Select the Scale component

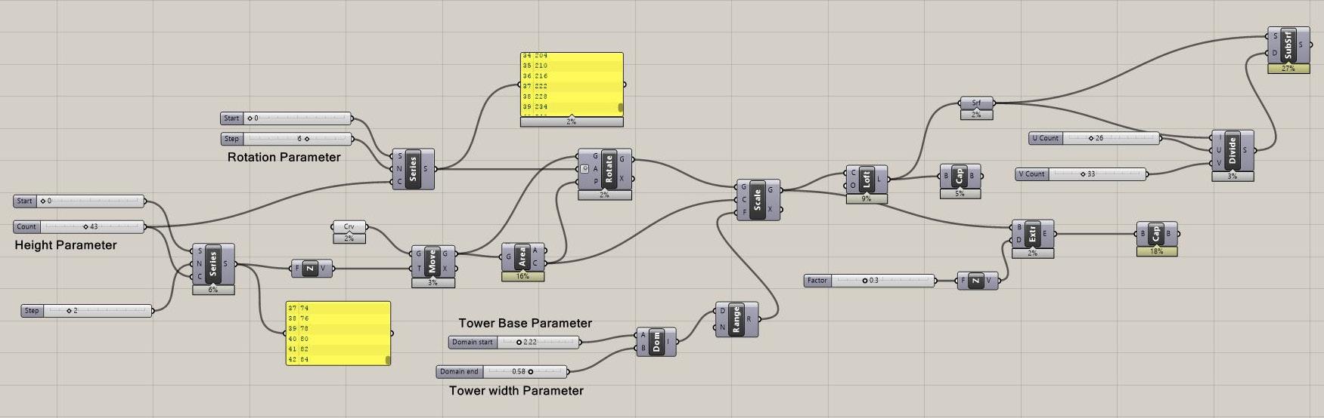[758, 200]
